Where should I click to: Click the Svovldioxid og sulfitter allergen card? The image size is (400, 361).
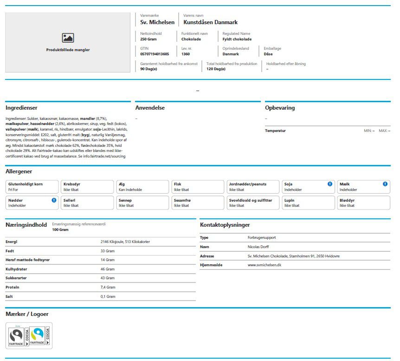click(x=253, y=203)
